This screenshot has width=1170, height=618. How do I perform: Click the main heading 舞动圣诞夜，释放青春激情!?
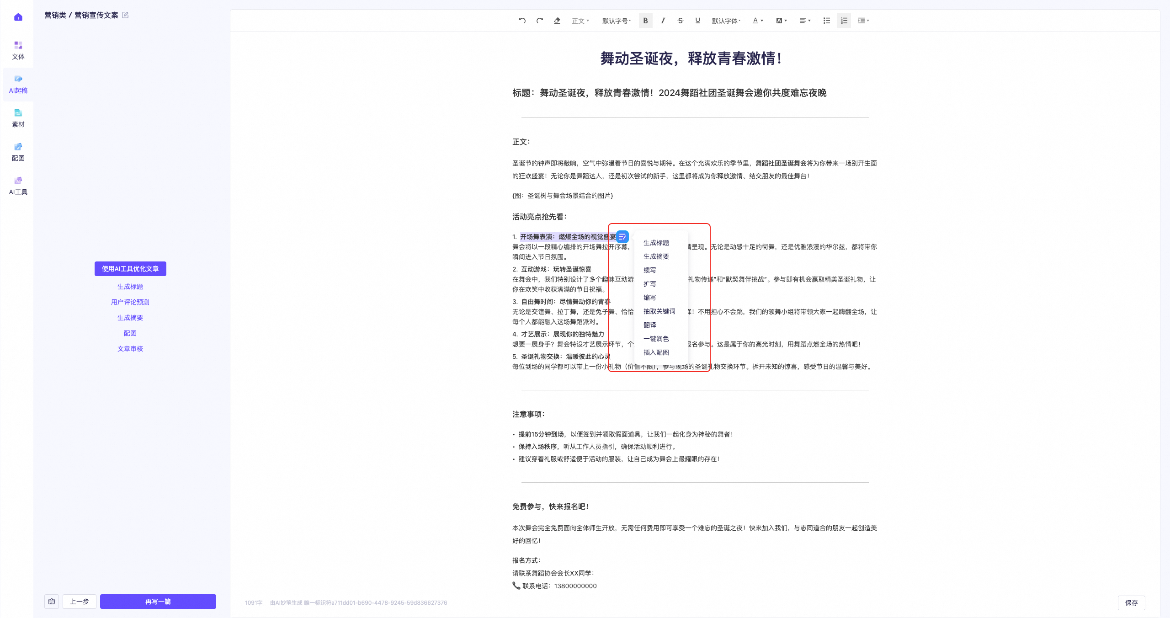pyautogui.click(x=691, y=59)
